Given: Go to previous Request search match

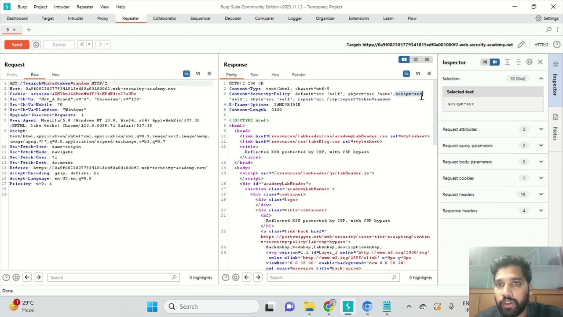Looking at the screenshot, I should [x=27, y=277].
